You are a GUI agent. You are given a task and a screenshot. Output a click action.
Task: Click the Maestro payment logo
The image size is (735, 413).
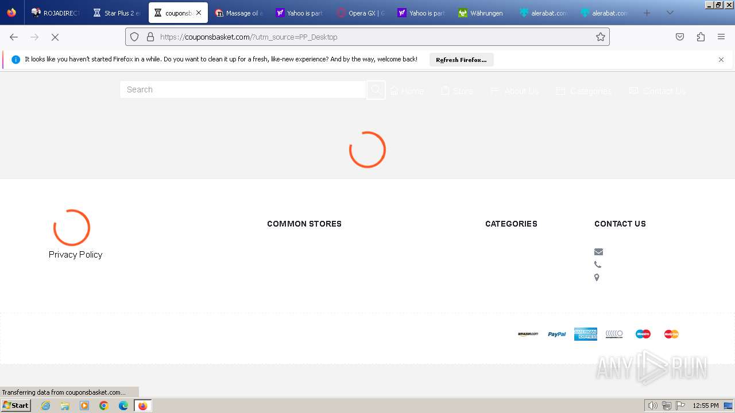(643, 334)
